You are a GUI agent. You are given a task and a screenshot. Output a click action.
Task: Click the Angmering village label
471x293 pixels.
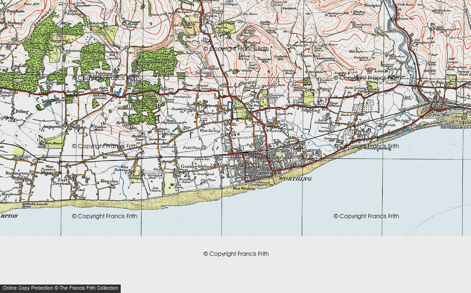click(x=53, y=127)
